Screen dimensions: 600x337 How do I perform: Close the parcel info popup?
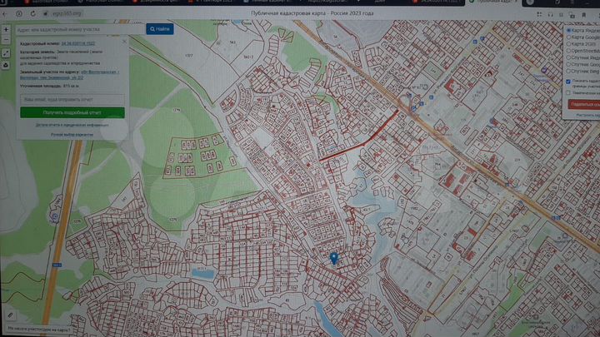124,42
